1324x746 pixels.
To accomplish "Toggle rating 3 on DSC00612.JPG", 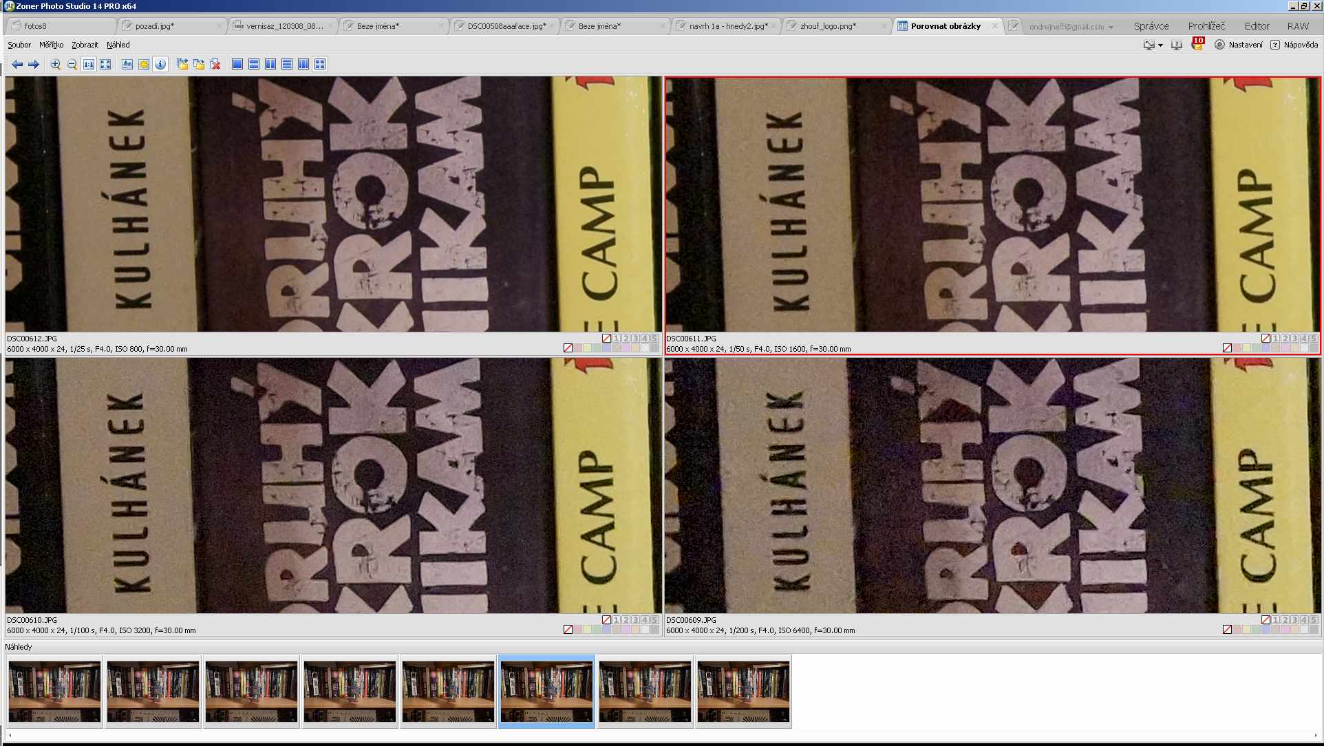I will pyautogui.click(x=635, y=339).
